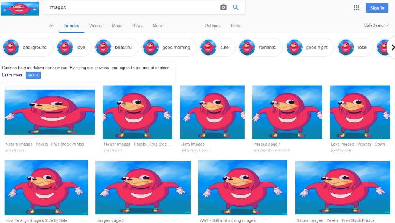Open the Love Images Pixabay thumbnail
Viewport: 395px width, 223px height.
click(360, 112)
